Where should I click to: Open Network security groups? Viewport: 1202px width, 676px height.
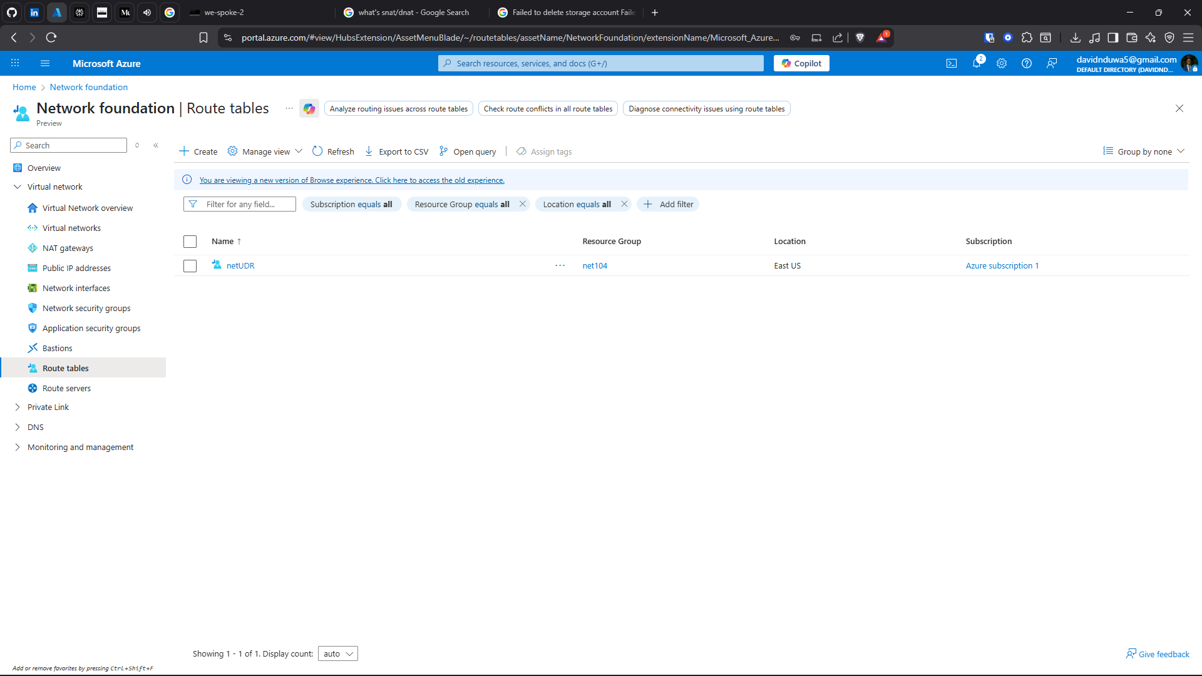tap(86, 308)
